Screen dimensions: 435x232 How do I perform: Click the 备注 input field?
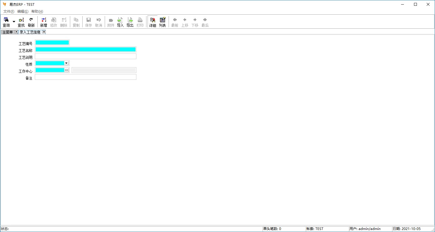(x=85, y=77)
